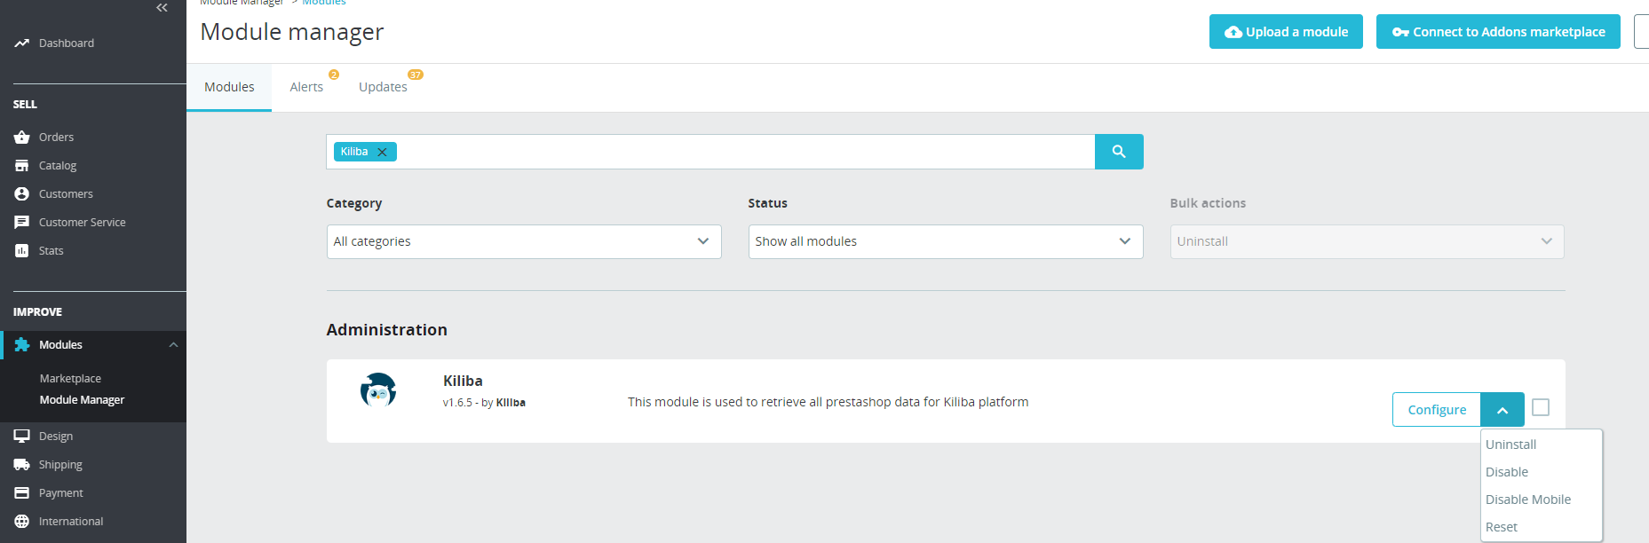Screen dimensions: 1649x543
Task: Click the Payment card icon
Action: [22, 492]
